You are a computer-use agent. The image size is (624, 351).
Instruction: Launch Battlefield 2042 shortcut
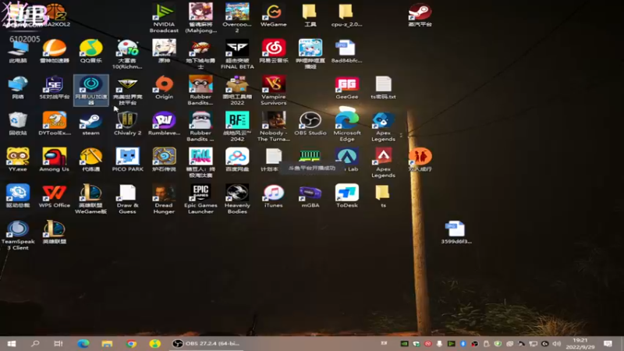coord(237,126)
